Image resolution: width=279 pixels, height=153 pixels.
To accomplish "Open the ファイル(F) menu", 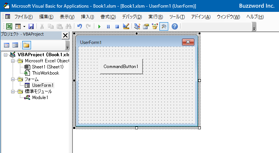I will [23, 17].
